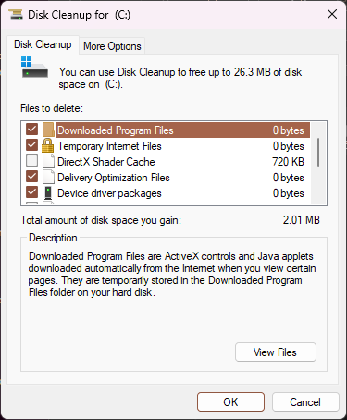Screen dimensions: 347x420
Task: Close the Disk Cleanup dialog window
Action: pyautogui.click(x=332, y=14)
